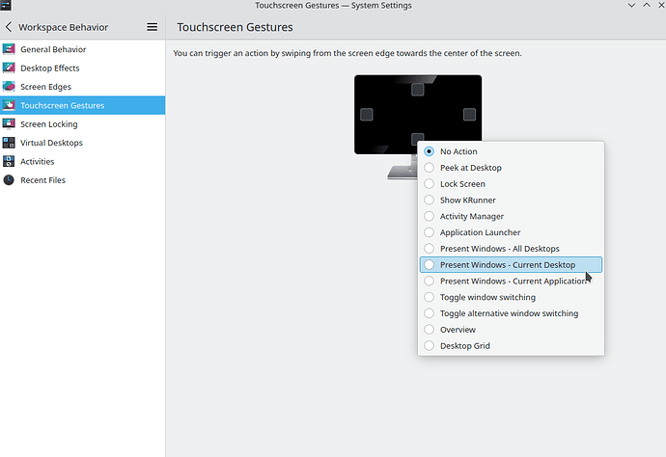Click the General Behavior sidebar icon

click(10, 49)
